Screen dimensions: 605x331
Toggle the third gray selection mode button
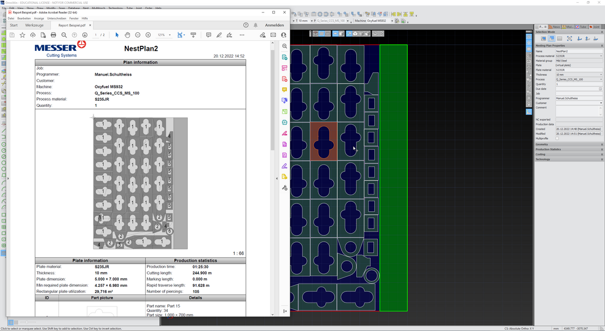click(x=560, y=39)
